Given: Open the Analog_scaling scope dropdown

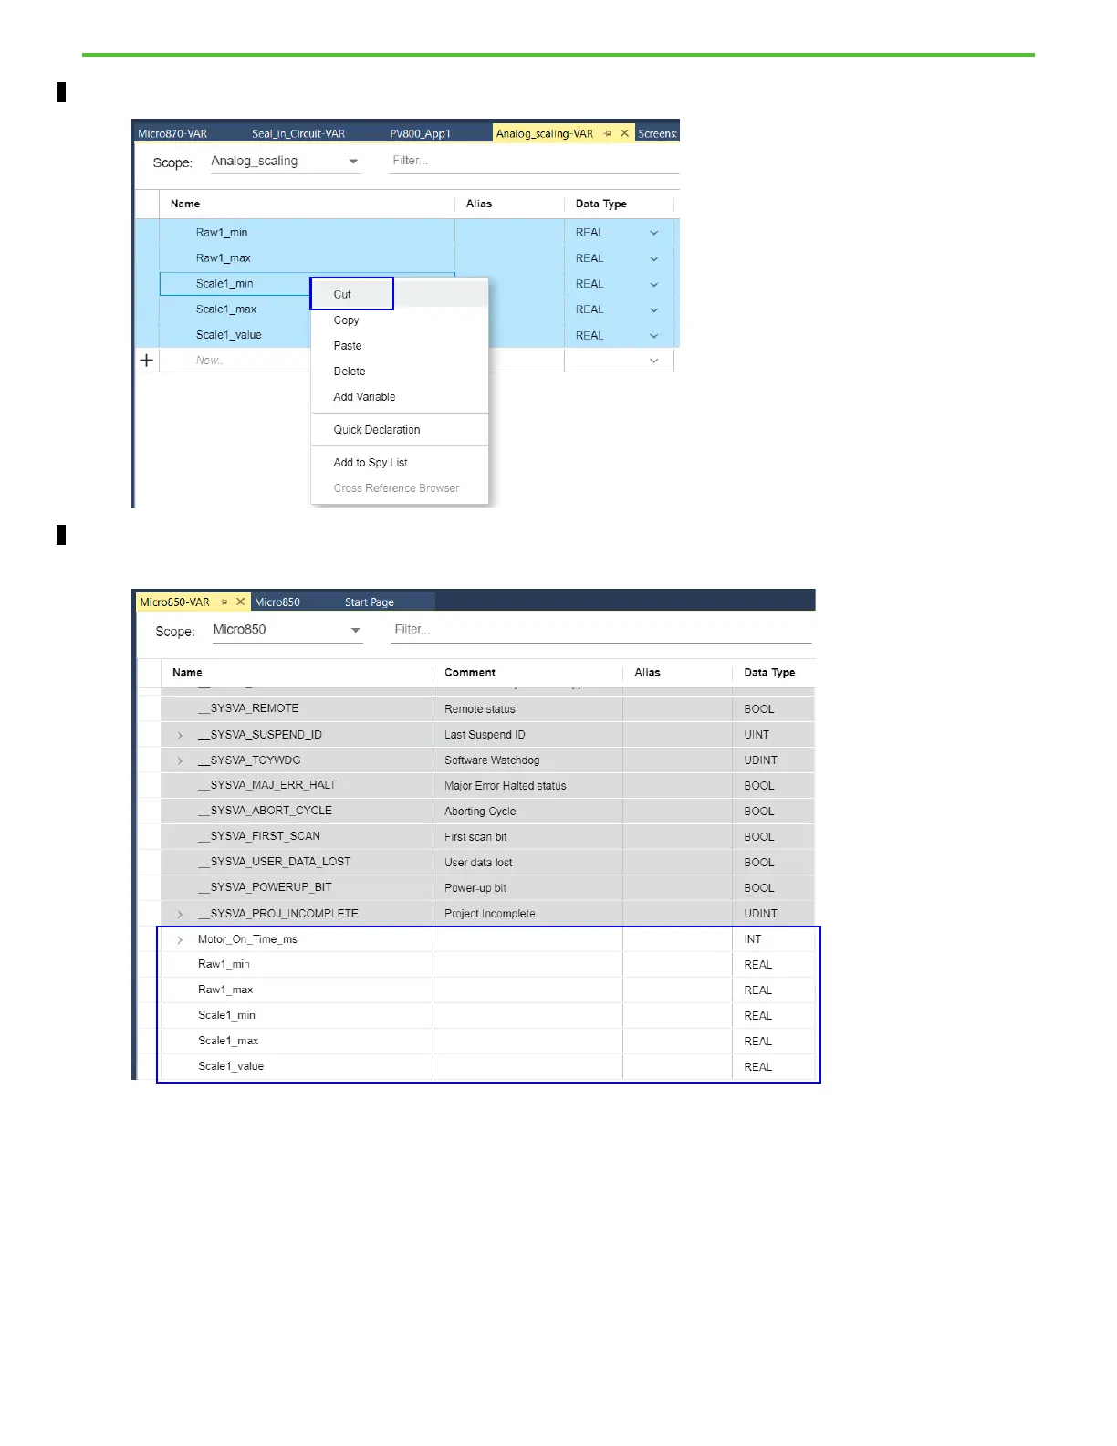Looking at the screenshot, I should coord(353,162).
